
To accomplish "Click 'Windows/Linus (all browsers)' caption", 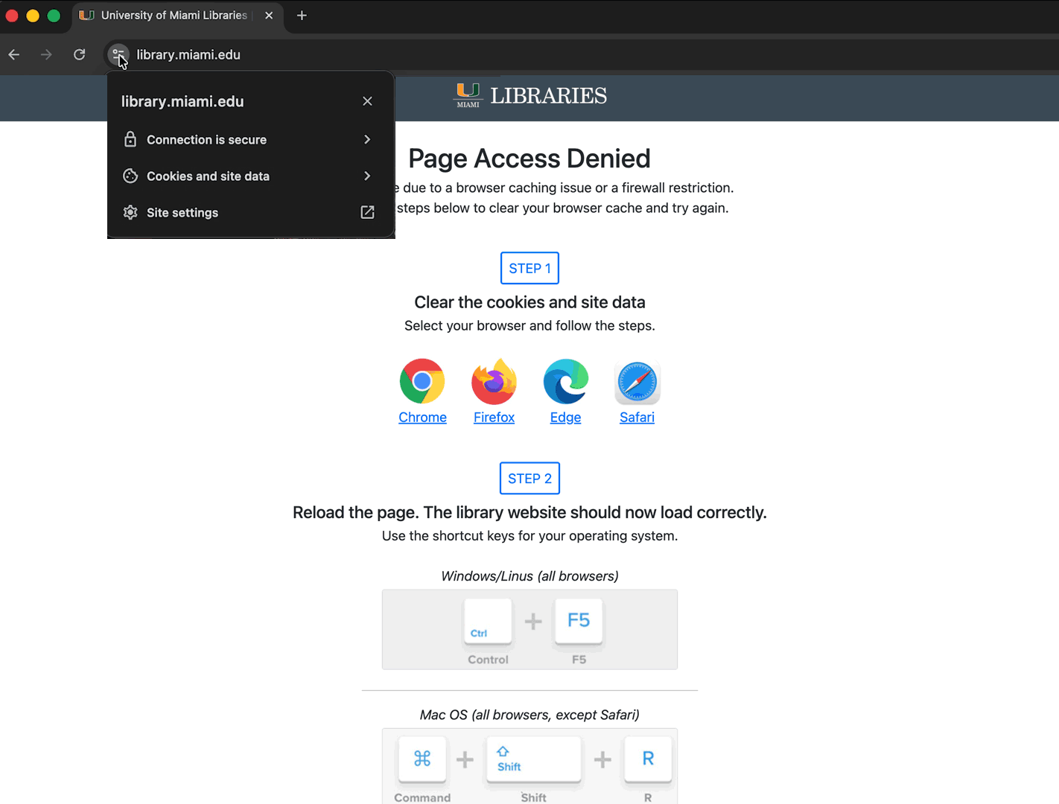I will tap(529, 576).
